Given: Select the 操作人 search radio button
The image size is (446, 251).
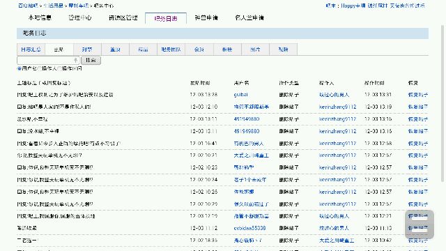Looking at the screenshot, I should [40, 68].
